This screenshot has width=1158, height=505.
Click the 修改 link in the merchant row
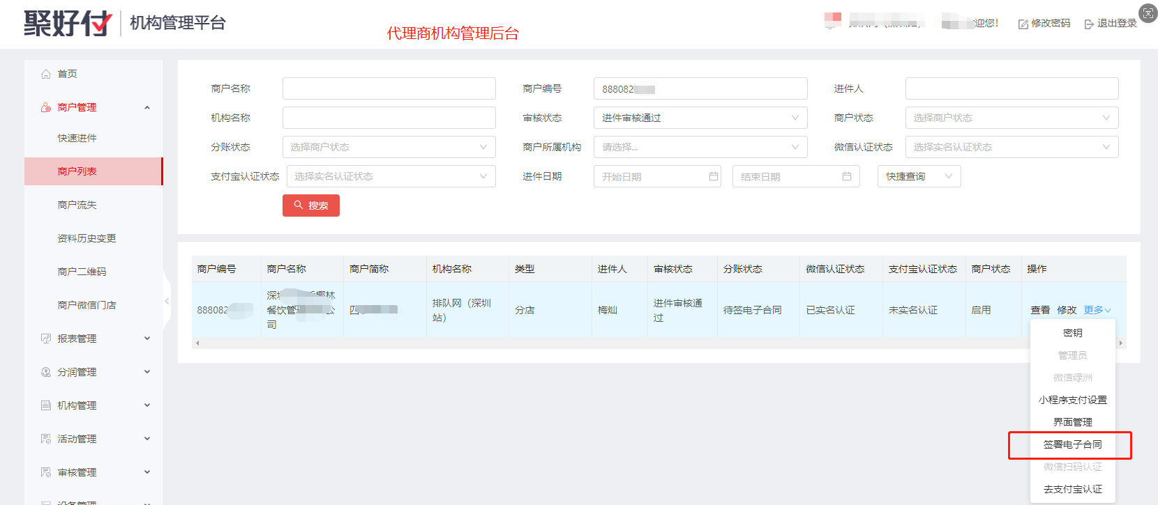1067,310
